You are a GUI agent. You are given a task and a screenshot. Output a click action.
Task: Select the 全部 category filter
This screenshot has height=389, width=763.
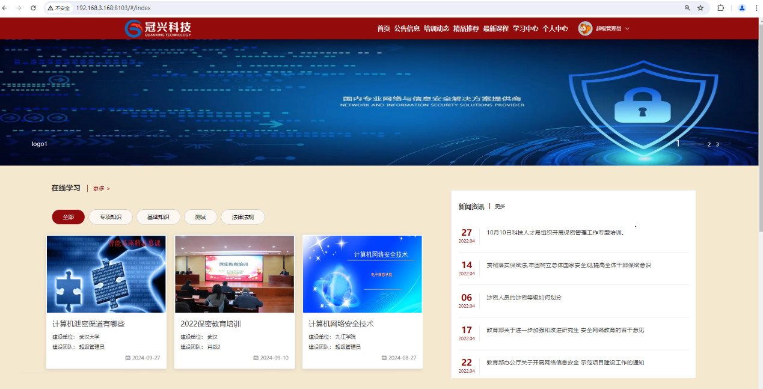click(69, 217)
